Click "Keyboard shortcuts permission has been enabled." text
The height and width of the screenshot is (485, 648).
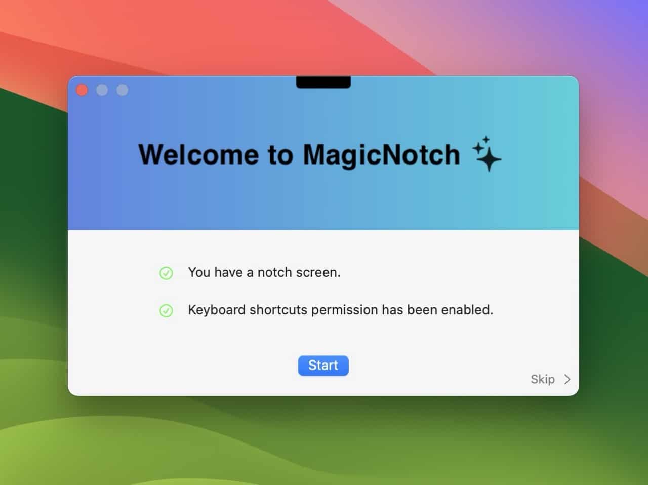click(x=340, y=310)
